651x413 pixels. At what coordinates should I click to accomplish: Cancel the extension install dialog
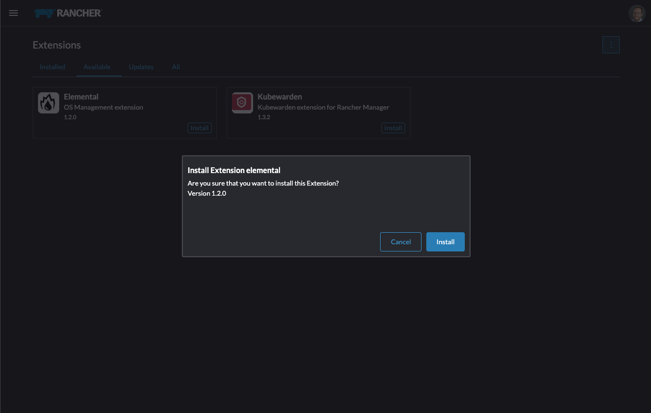click(400, 242)
